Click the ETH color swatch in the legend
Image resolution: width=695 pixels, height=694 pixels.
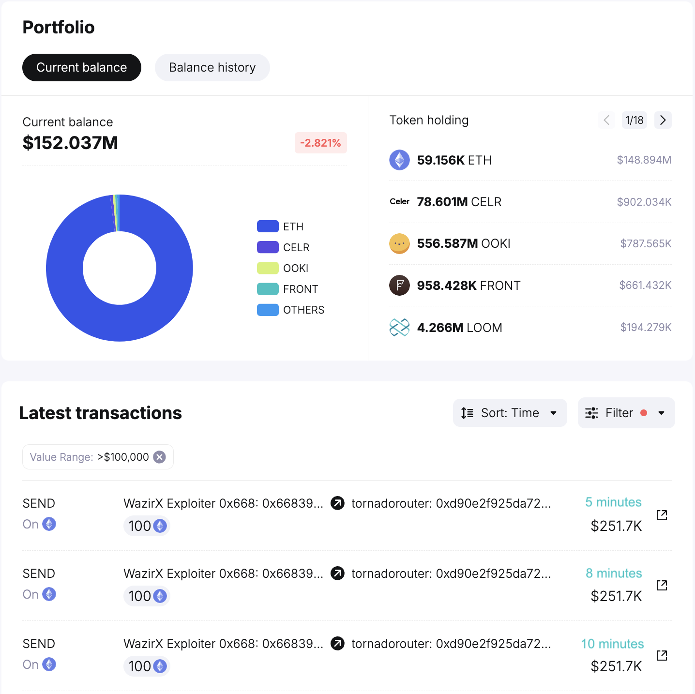[x=267, y=226]
